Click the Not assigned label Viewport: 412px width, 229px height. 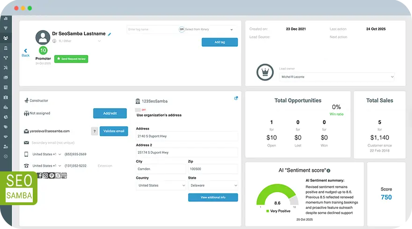40,113
